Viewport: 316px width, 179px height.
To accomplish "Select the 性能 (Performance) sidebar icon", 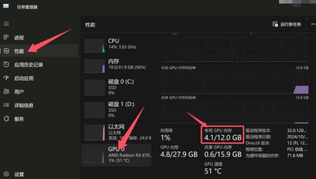I will pyautogui.click(x=6, y=51).
